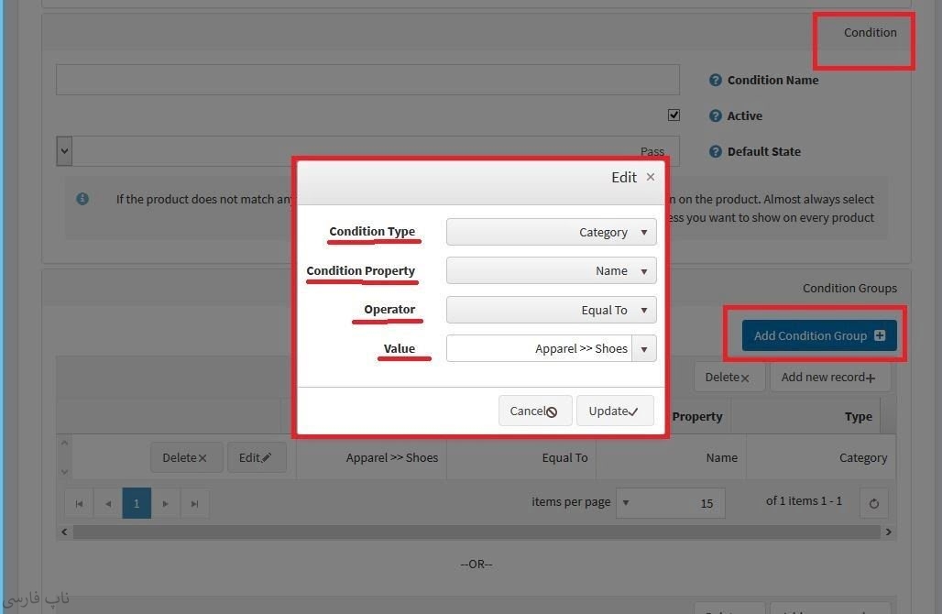Click the Add Condition Group button
Screen dimensions: 942x614
(818, 335)
